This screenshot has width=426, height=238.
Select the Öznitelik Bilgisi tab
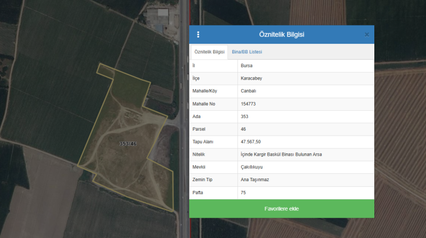click(x=209, y=52)
